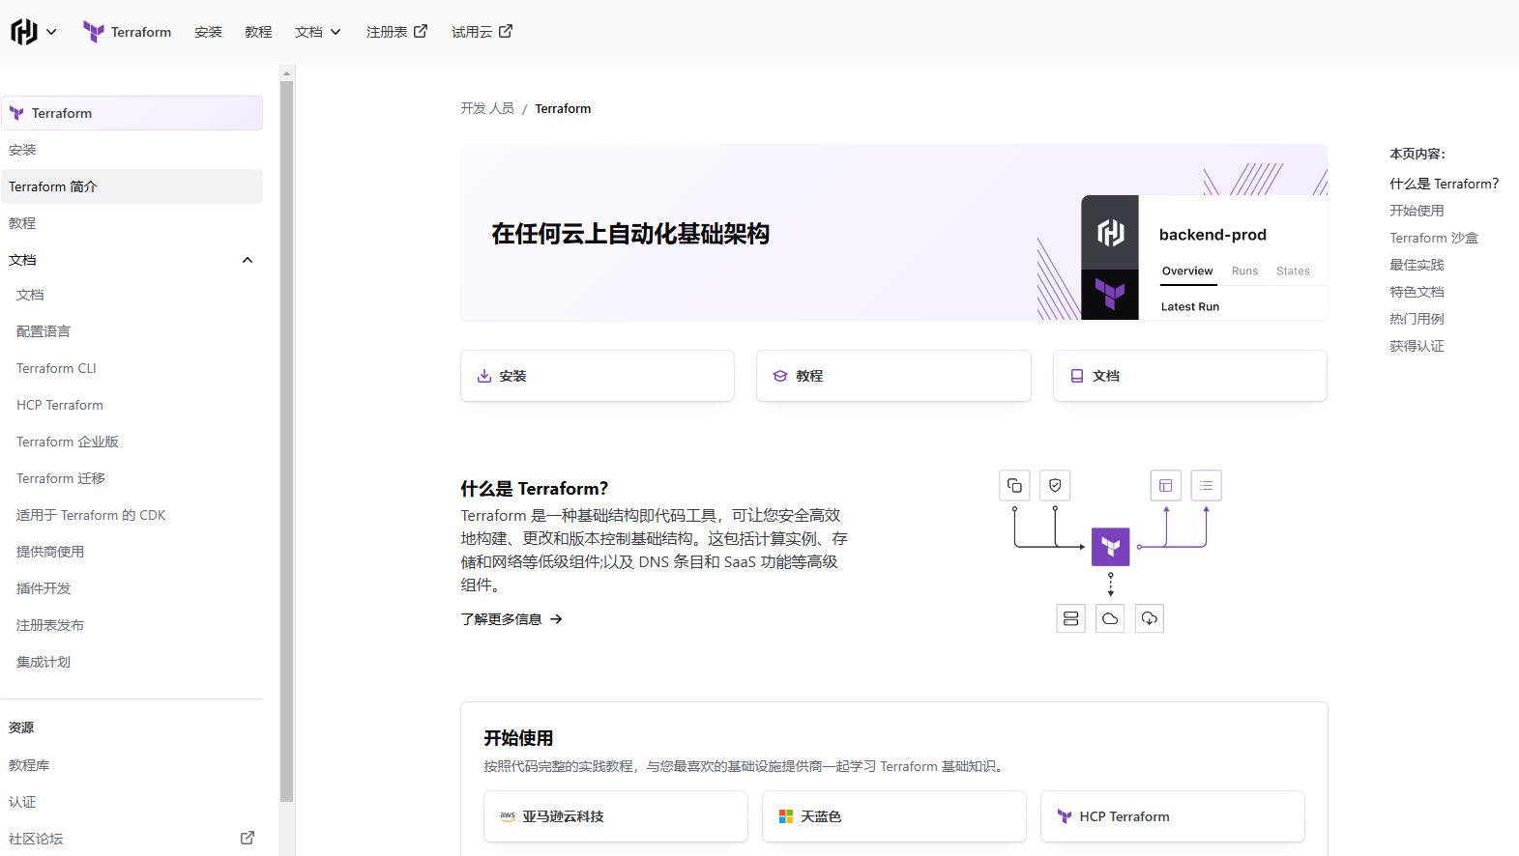Expand the HashiCorp product switcher chevron

[x=51, y=32]
